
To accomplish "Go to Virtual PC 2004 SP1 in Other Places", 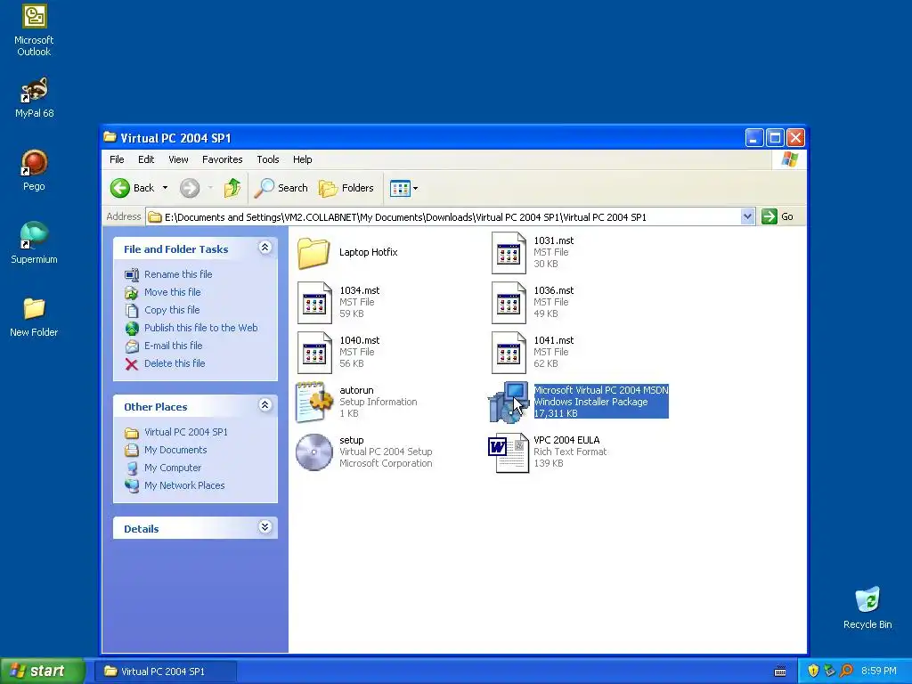I will point(185,432).
